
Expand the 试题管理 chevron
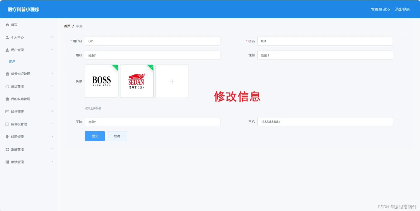click(52, 136)
